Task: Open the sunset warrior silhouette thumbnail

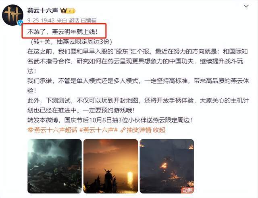Action: pos(110,166)
